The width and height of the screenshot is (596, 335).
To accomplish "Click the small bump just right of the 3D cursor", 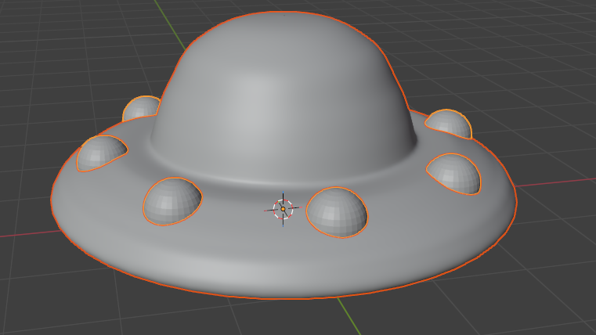I will click(x=338, y=211).
